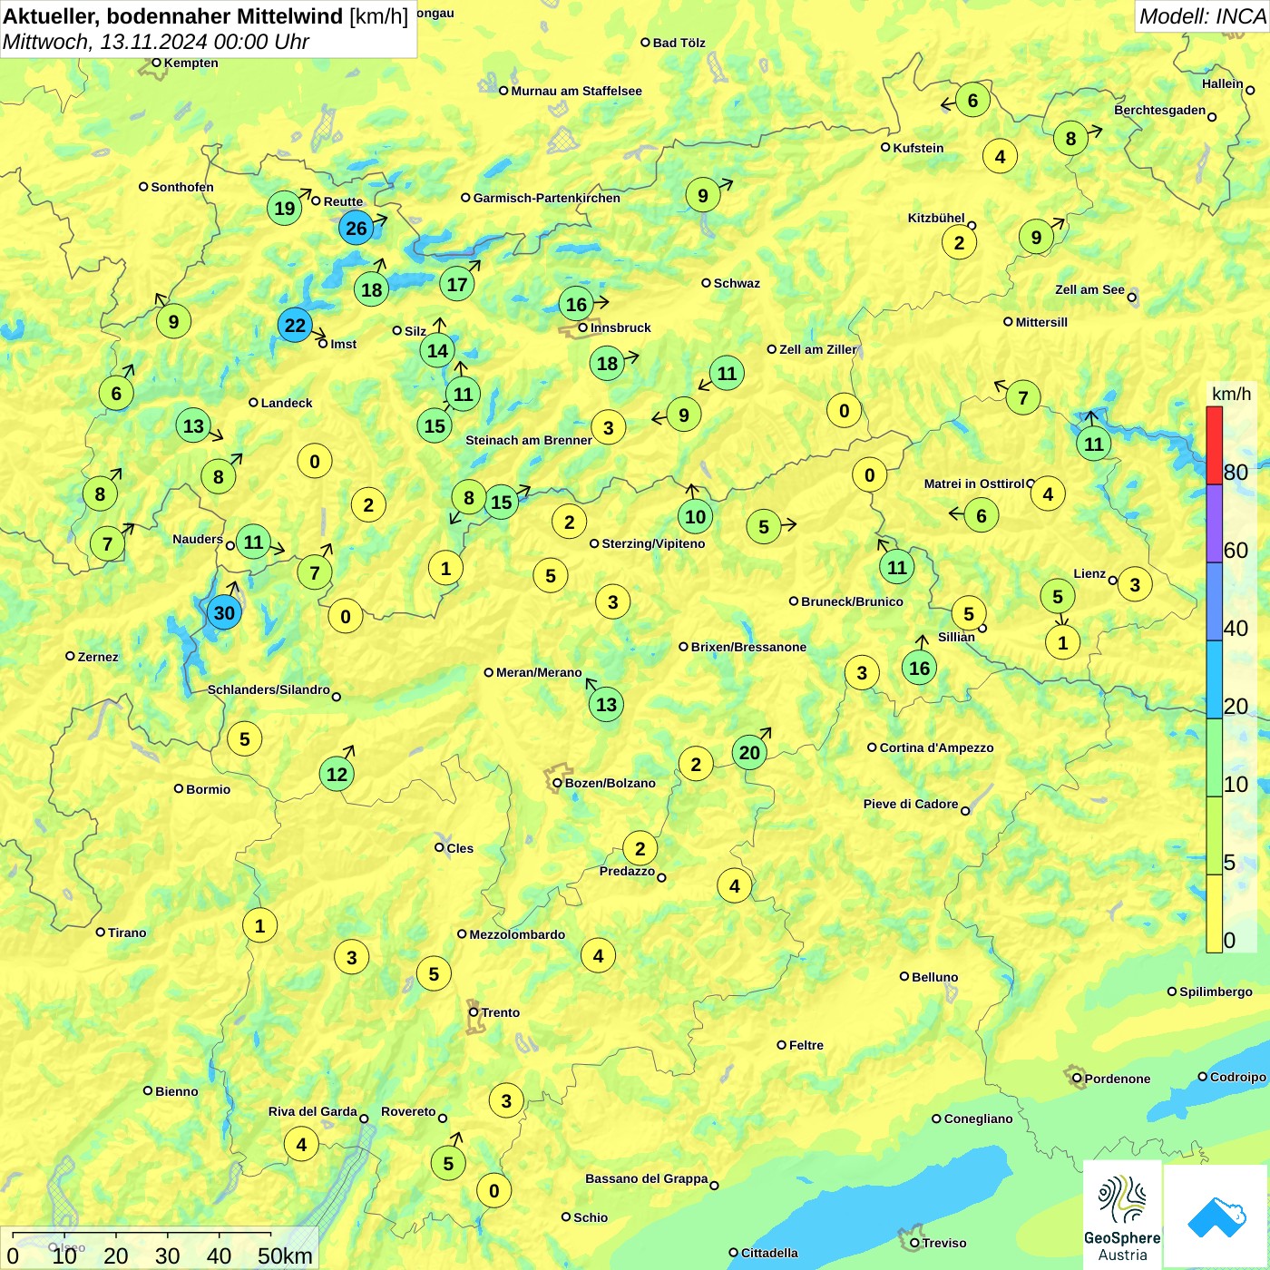Click the Bassano del Grappa label
Viewport: 1270px width, 1270px height.
click(x=646, y=1178)
